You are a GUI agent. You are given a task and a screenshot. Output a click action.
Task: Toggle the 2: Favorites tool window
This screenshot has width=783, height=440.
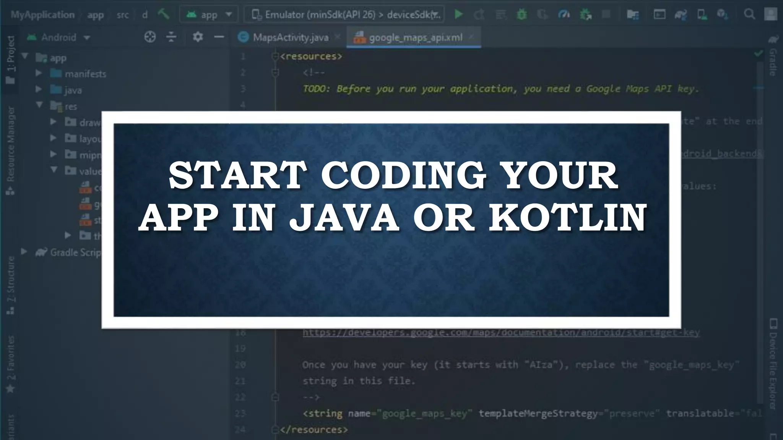pos(11,364)
